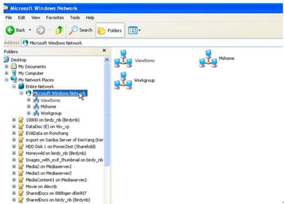Select 'SharedDocs on birdy_nb (Birdynb)' share

pos(58,200)
